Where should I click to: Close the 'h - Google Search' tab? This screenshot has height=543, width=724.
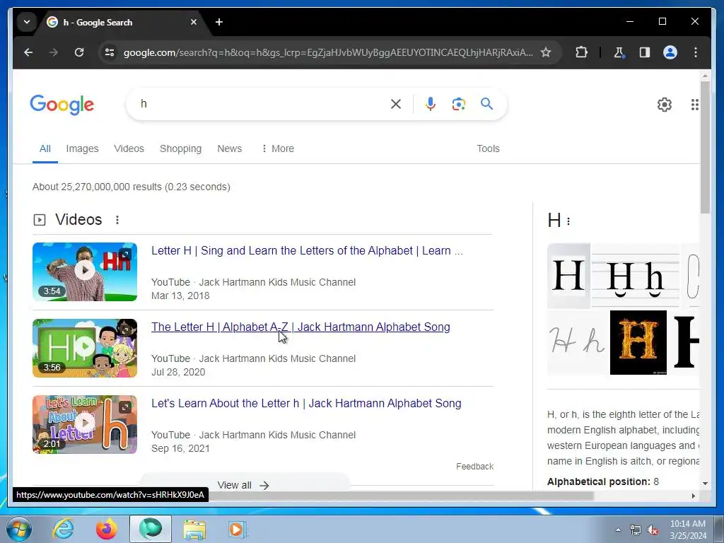(194, 22)
